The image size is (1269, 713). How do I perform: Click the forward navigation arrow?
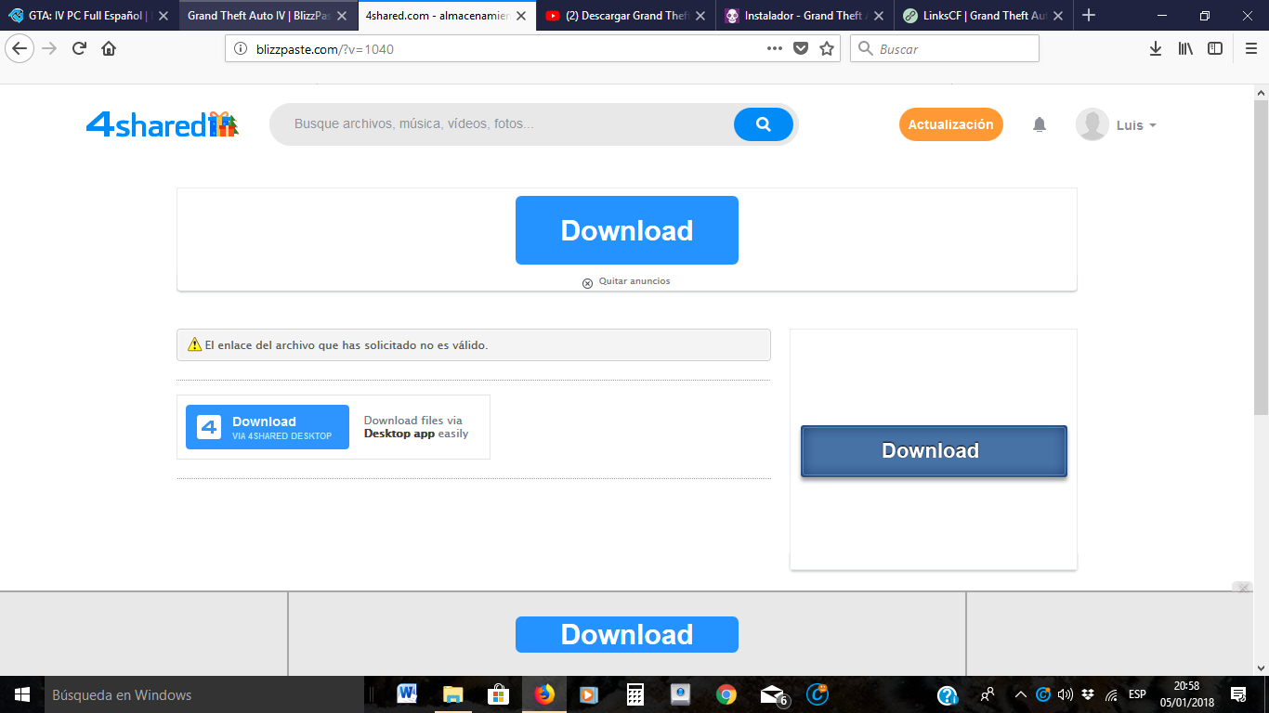[x=49, y=48]
